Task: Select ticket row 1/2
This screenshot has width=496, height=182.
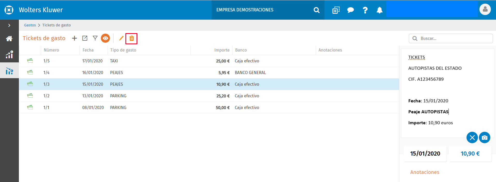Action: click(209, 96)
